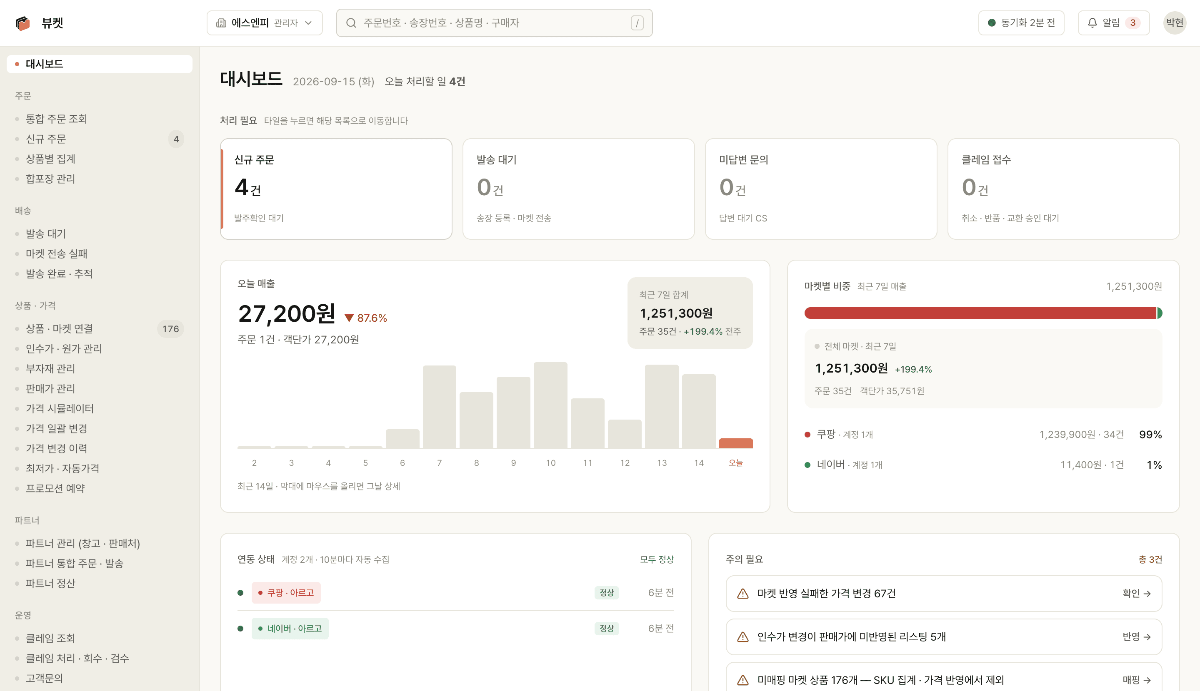Select the 네이버 · 계정 1개 market row
Screen dimensions: 1200x691
click(983, 465)
